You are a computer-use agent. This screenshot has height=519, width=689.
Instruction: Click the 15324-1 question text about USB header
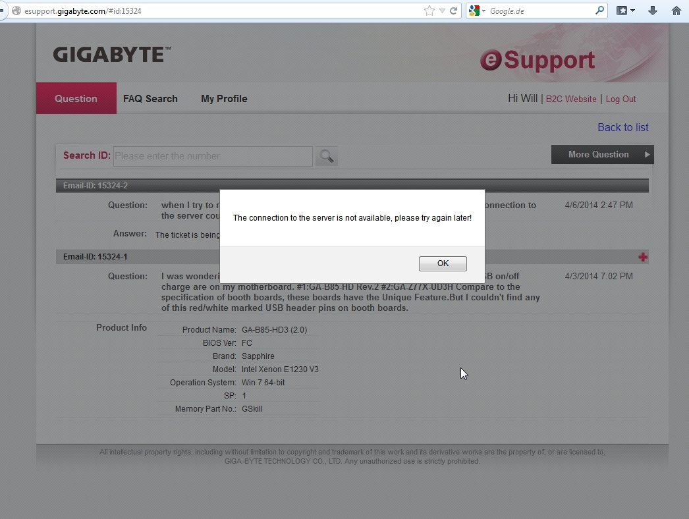[350, 292]
